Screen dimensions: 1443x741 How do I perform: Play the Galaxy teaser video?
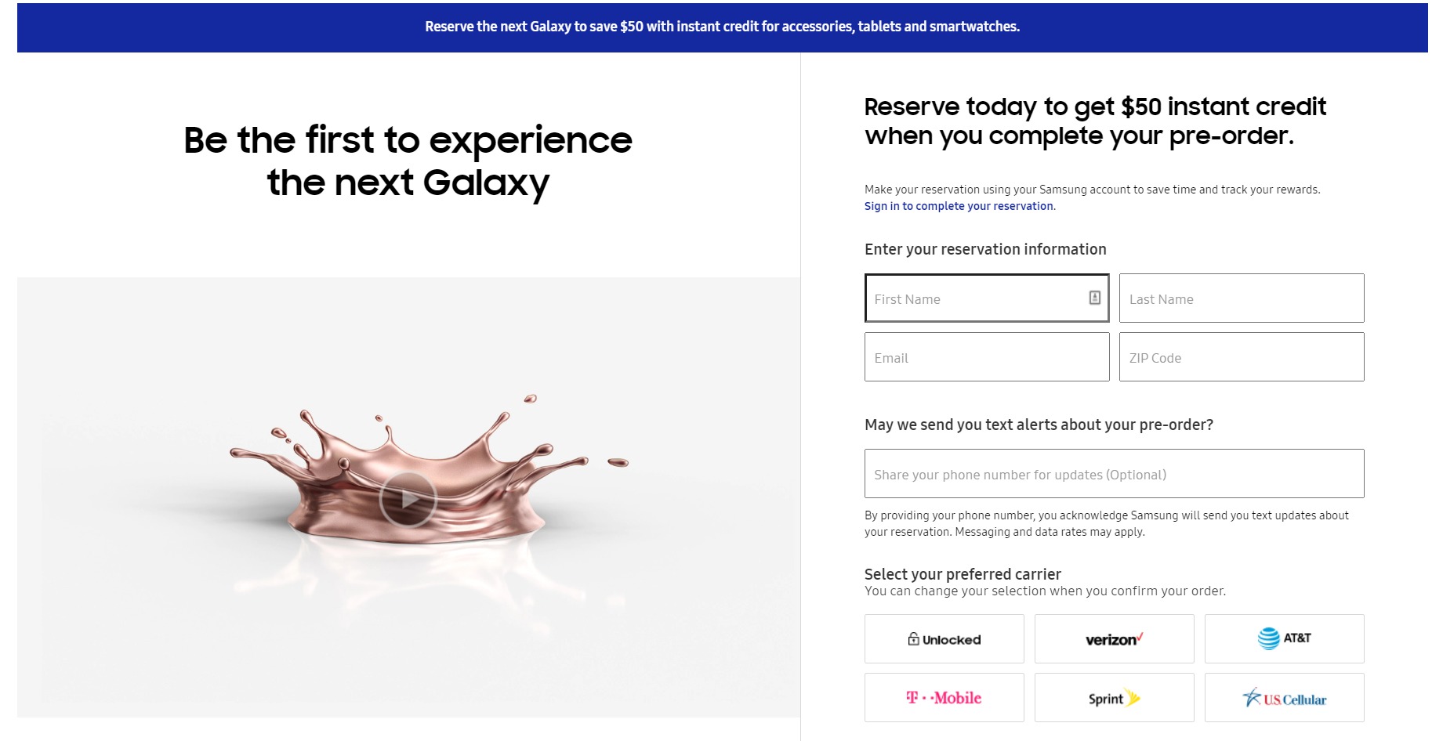(x=408, y=499)
